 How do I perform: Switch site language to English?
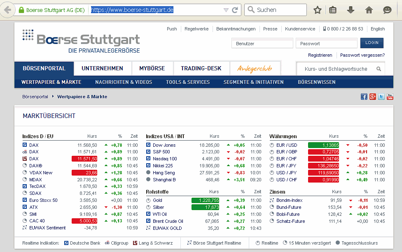coord(378,29)
